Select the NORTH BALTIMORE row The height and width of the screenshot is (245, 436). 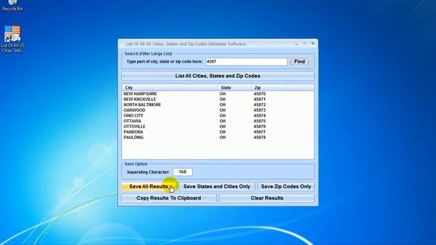click(218, 105)
